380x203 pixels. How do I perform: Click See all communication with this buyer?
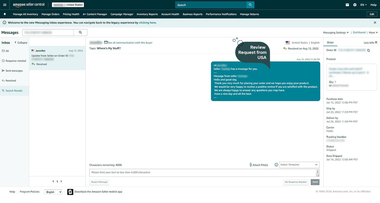pos(130,43)
